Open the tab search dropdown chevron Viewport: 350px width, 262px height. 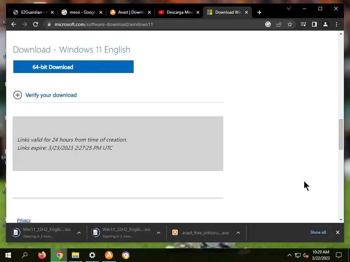coord(288,9)
